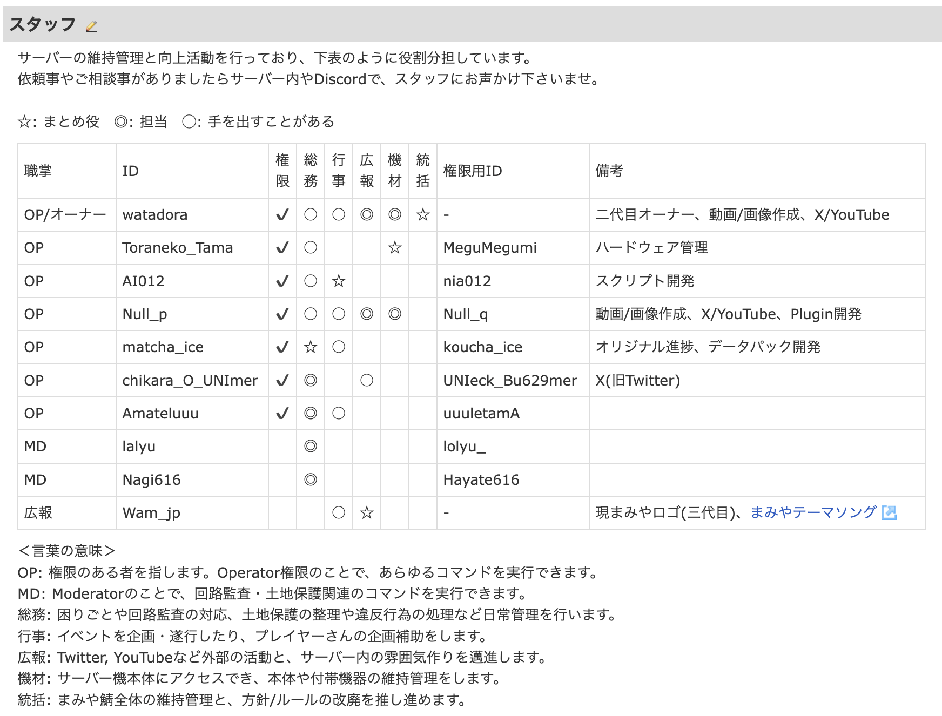Click the double circle in Nagi616's row
This screenshot has width=942, height=716.
[310, 479]
